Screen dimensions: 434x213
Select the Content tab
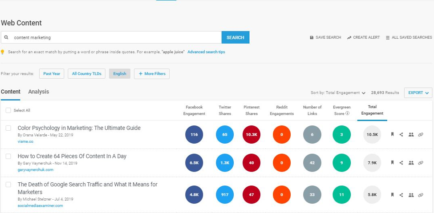pyautogui.click(x=11, y=92)
